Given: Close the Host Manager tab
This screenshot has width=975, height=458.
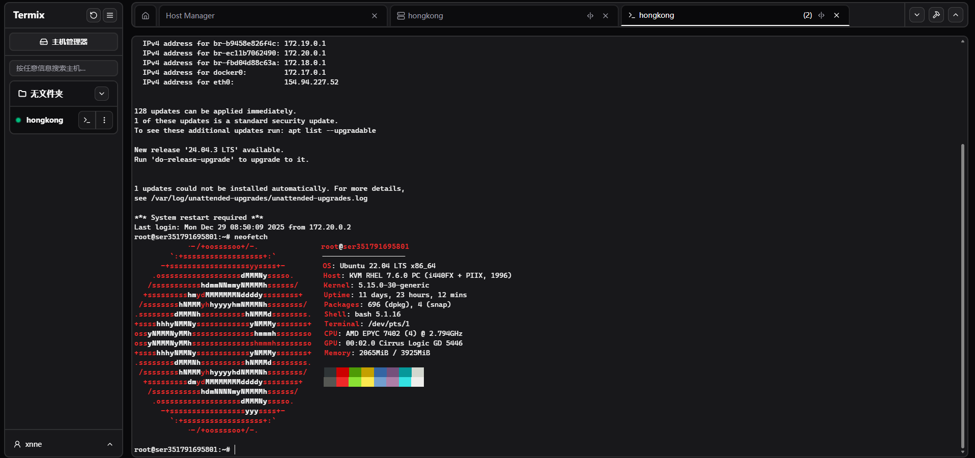Looking at the screenshot, I should click(x=375, y=16).
